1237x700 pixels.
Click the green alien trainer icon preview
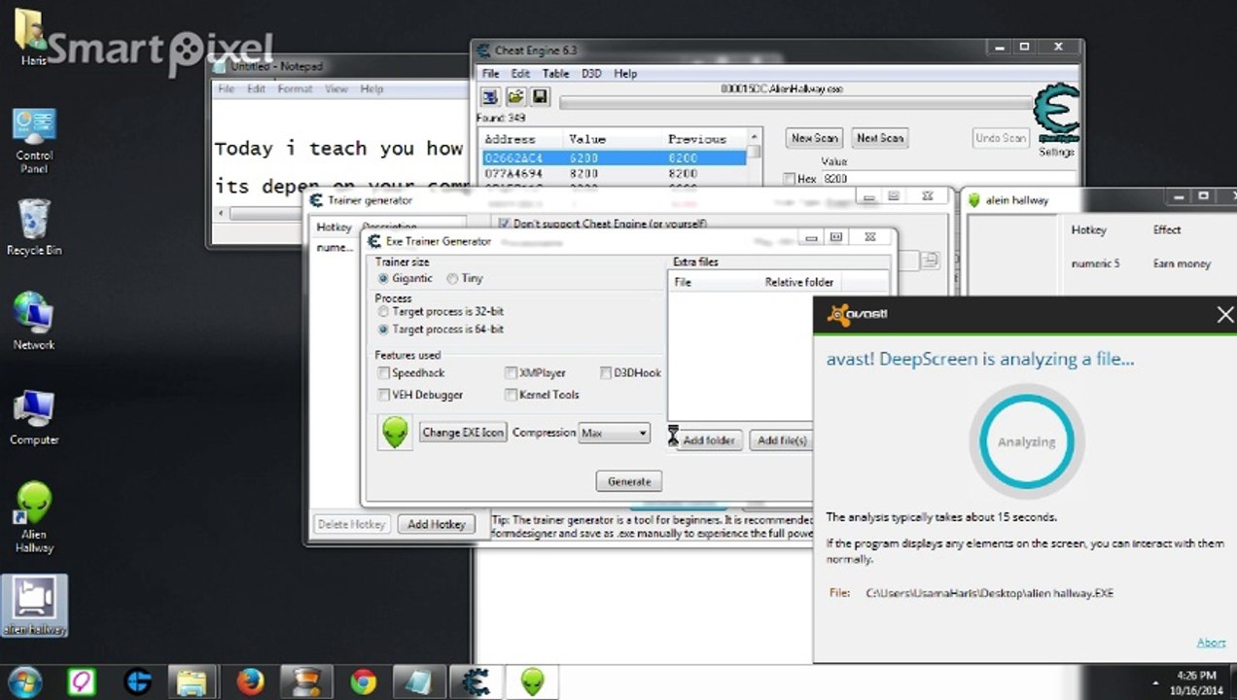[395, 433]
